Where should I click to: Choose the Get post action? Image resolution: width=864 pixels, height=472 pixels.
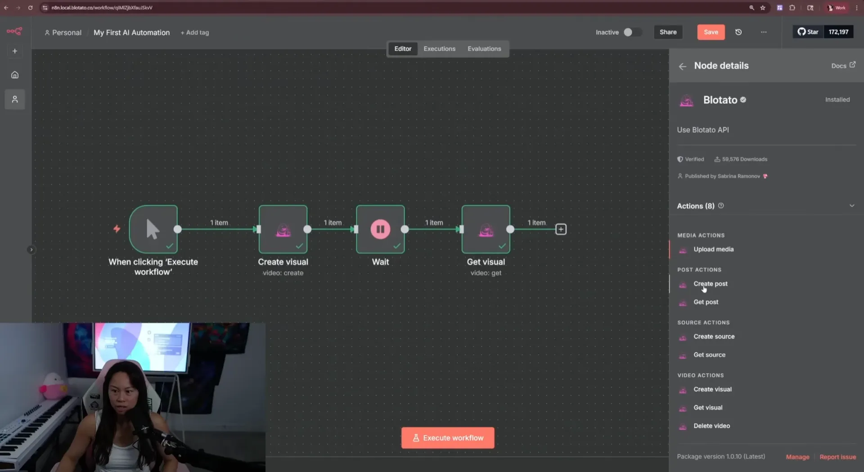click(x=706, y=302)
